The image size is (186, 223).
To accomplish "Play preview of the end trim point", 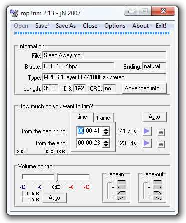I will [147, 143].
